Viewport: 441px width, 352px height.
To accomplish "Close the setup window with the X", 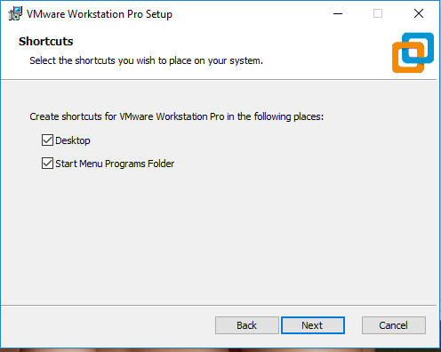I will (419, 13).
